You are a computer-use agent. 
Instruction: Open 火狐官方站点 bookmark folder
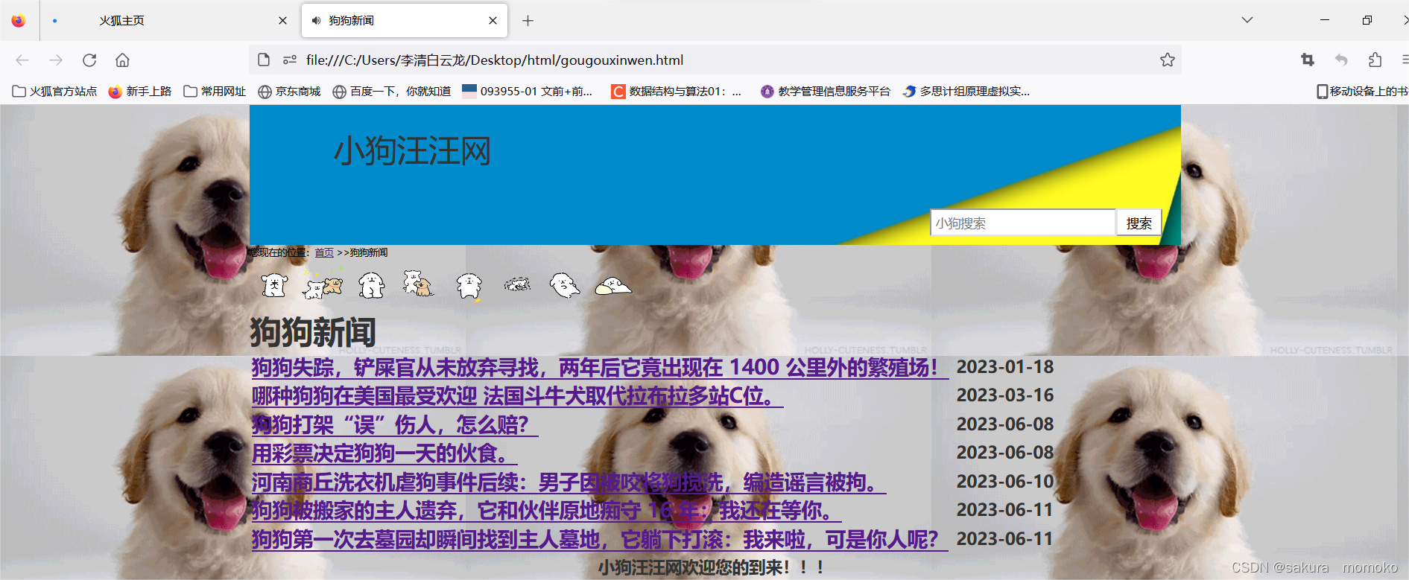click(54, 92)
